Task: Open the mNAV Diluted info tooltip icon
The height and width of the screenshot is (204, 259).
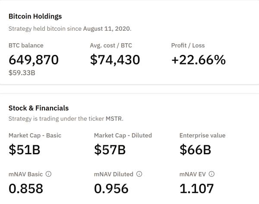Action: (139, 174)
